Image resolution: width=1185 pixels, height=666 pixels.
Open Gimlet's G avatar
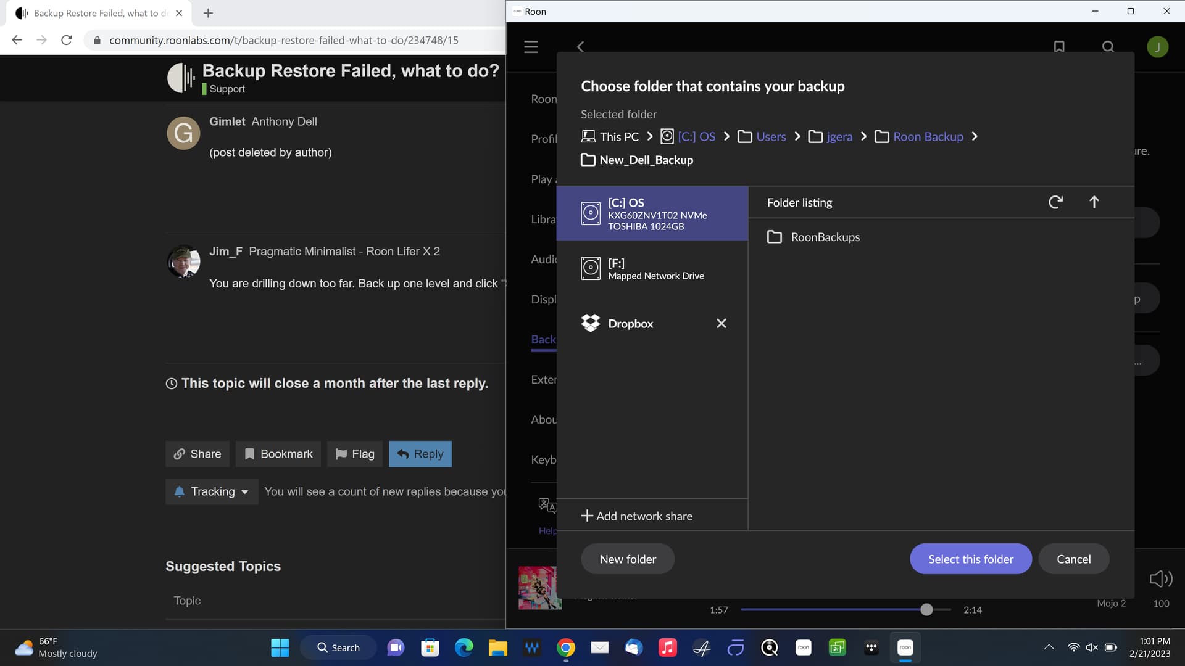tap(183, 133)
